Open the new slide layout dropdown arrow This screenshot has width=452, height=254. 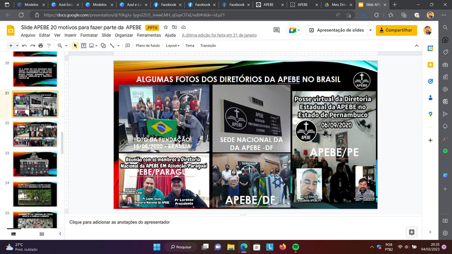coord(17,46)
